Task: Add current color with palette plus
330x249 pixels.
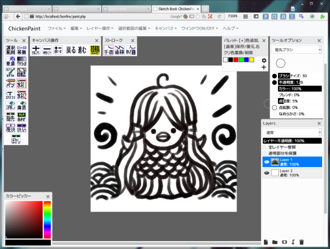Action: (x=264, y=67)
